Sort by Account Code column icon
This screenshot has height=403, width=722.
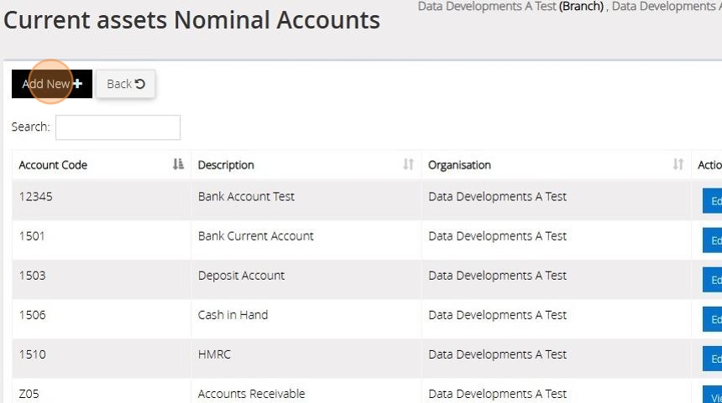[178, 165]
